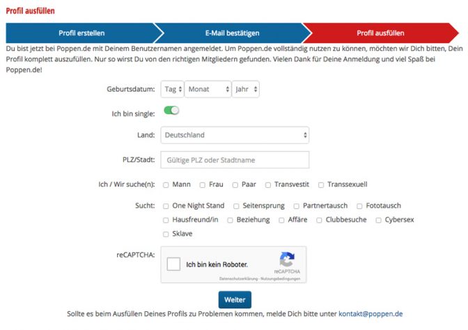This screenshot has width=468, height=330.
Task: Open the kontakt@poppen.de email link
Action: coord(370,314)
